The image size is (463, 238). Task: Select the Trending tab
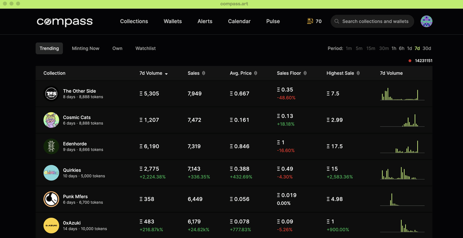(x=50, y=49)
